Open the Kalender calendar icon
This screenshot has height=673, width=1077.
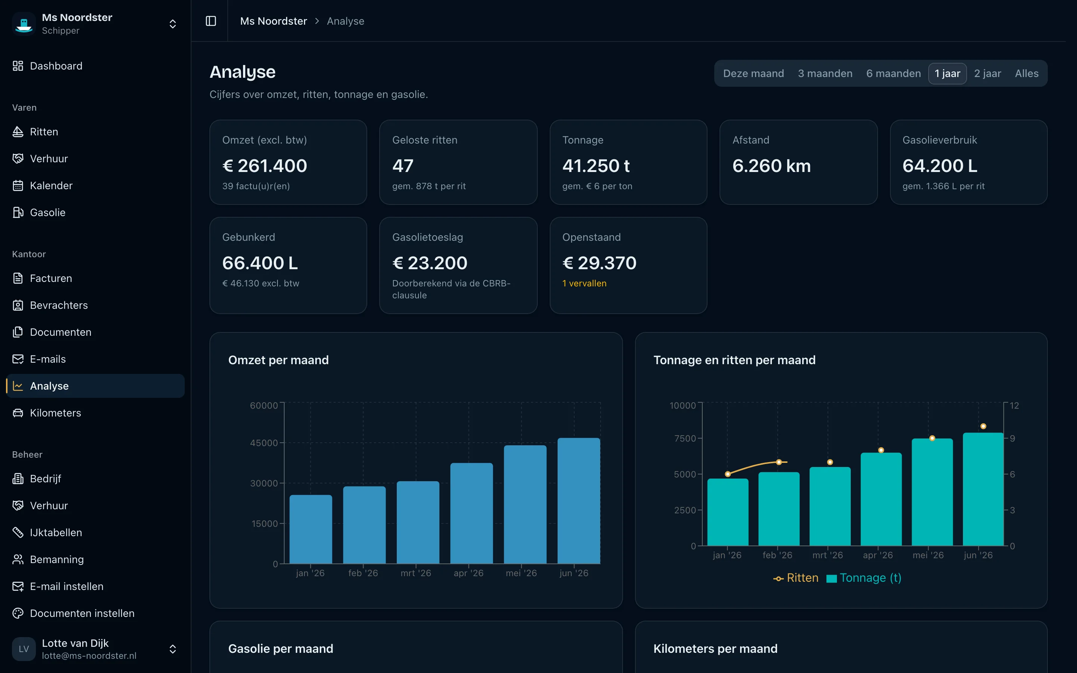(x=18, y=185)
